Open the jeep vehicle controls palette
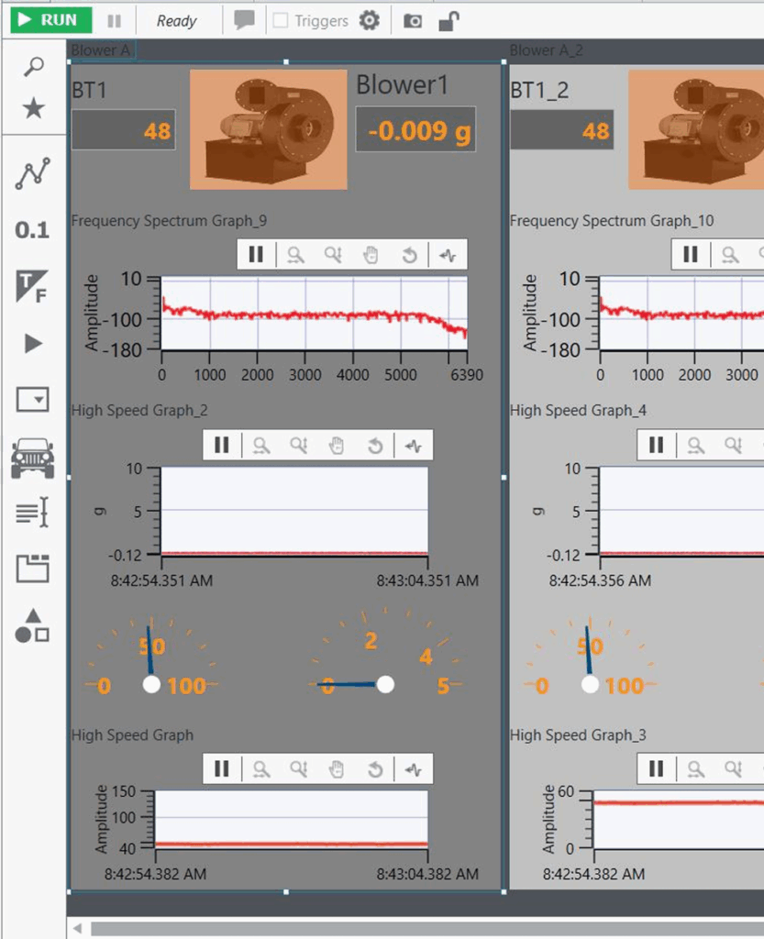The image size is (764, 939). coord(33,457)
